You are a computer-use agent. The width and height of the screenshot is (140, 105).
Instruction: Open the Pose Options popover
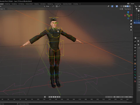click(x=128, y=9)
